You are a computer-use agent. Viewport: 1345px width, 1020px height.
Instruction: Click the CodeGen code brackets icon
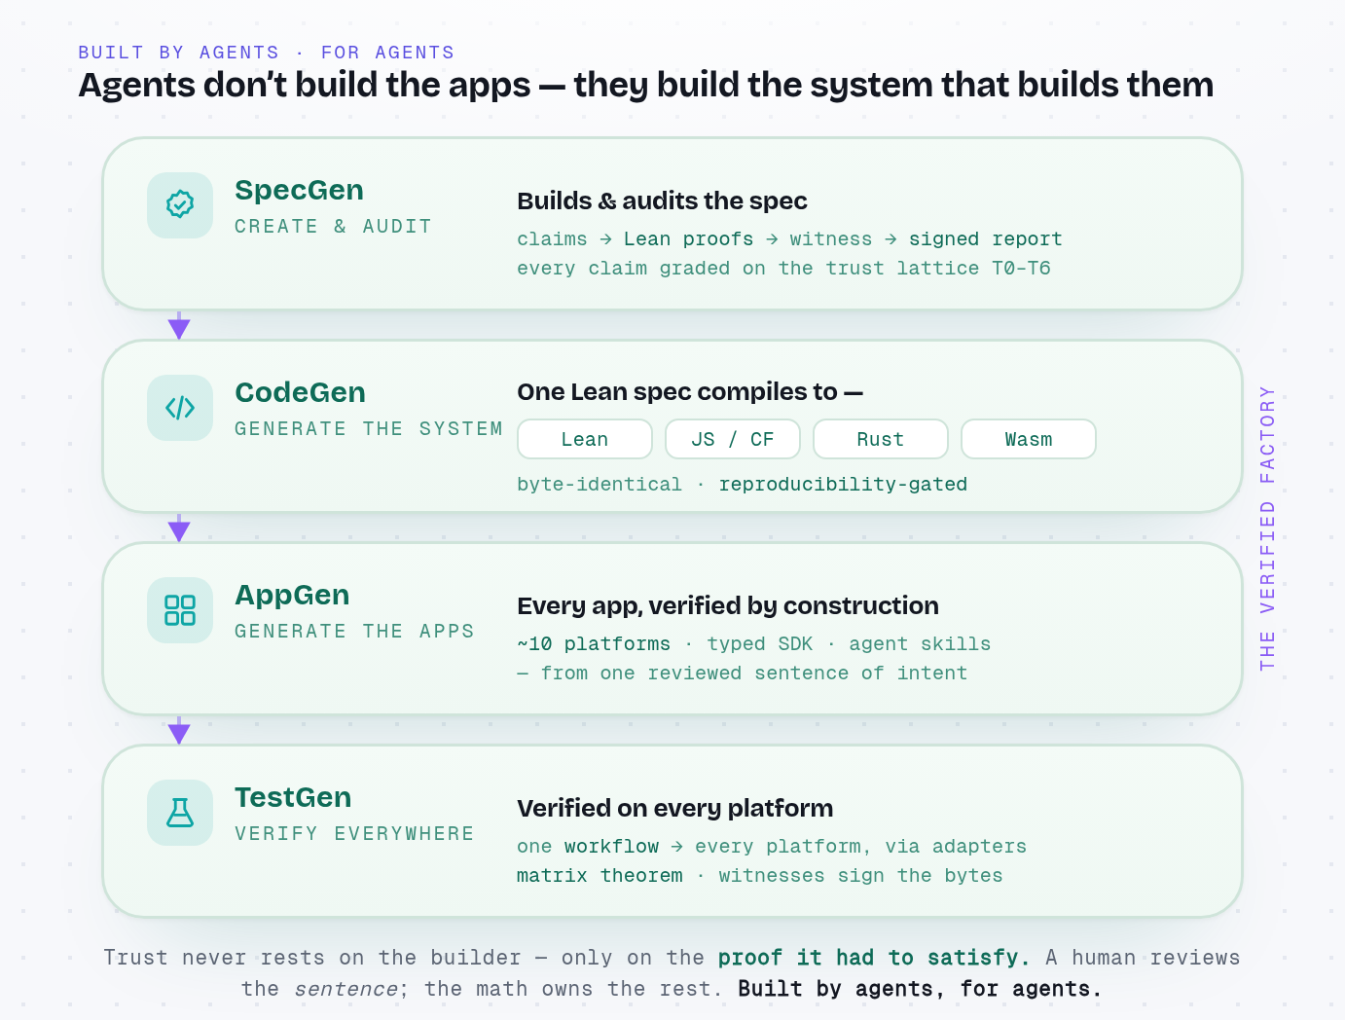click(180, 407)
